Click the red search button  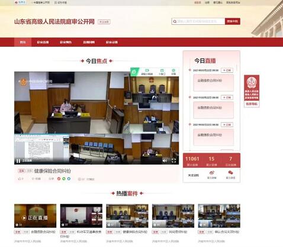click(233, 21)
